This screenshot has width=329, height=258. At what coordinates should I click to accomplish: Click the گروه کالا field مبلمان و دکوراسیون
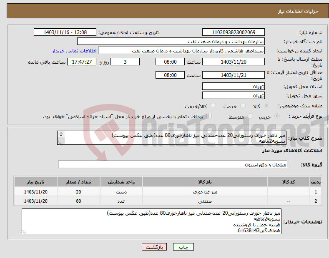click(x=173, y=165)
